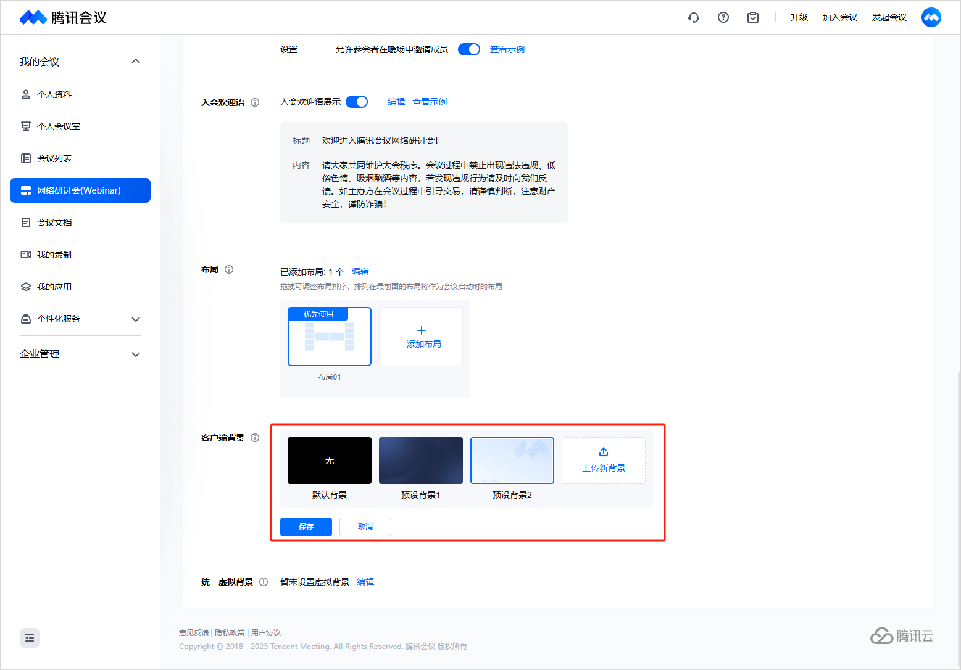Toggle 允许参会者在暖场中邀请成员 switch
The width and height of the screenshot is (961, 670).
point(469,49)
